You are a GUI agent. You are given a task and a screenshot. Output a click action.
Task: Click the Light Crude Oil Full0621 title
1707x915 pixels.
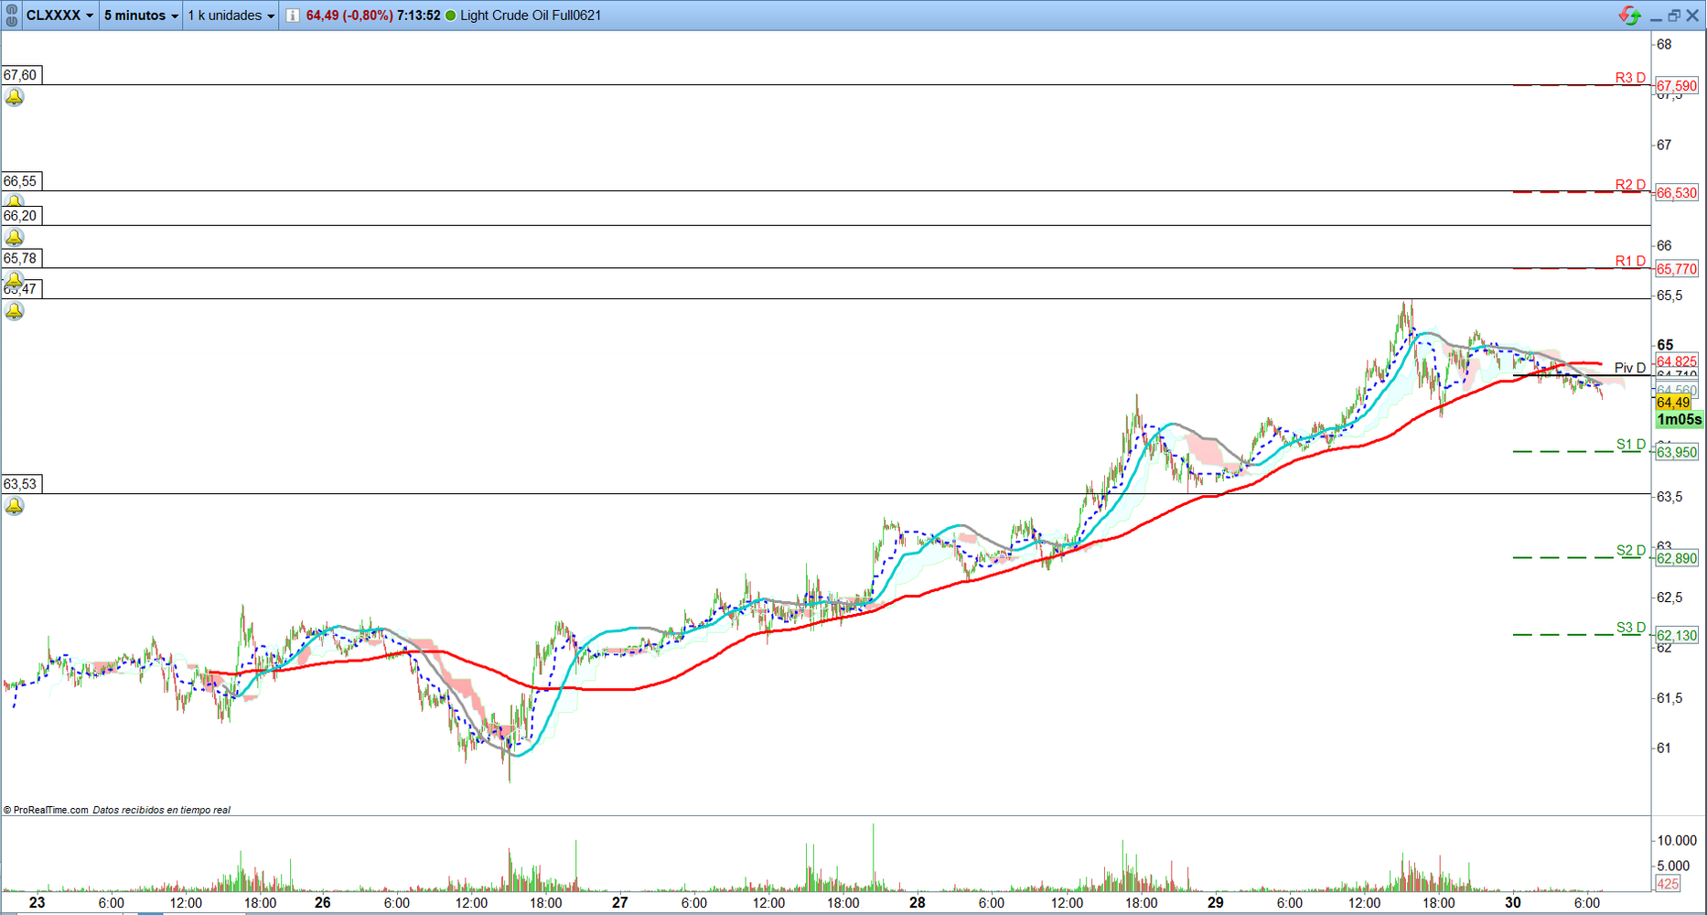tap(531, 16)
